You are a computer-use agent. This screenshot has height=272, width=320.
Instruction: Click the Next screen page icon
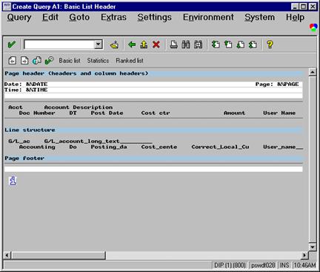24,61
